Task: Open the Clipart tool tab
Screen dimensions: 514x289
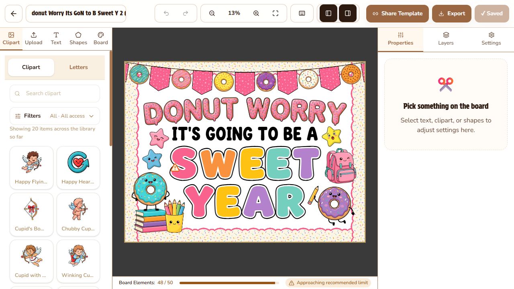Action: [11, 39]
